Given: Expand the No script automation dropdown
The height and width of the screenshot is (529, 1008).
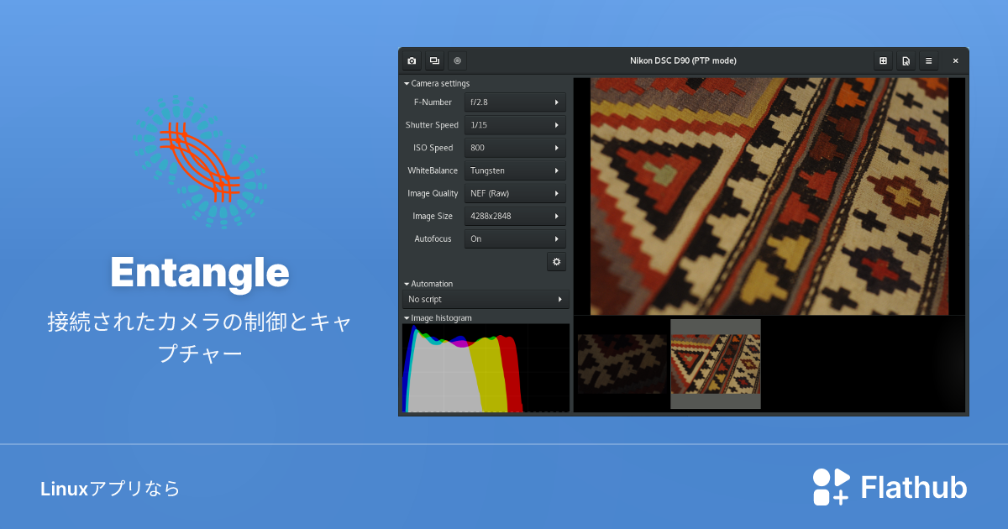Looking at the screenshot, I should point(485,299).
